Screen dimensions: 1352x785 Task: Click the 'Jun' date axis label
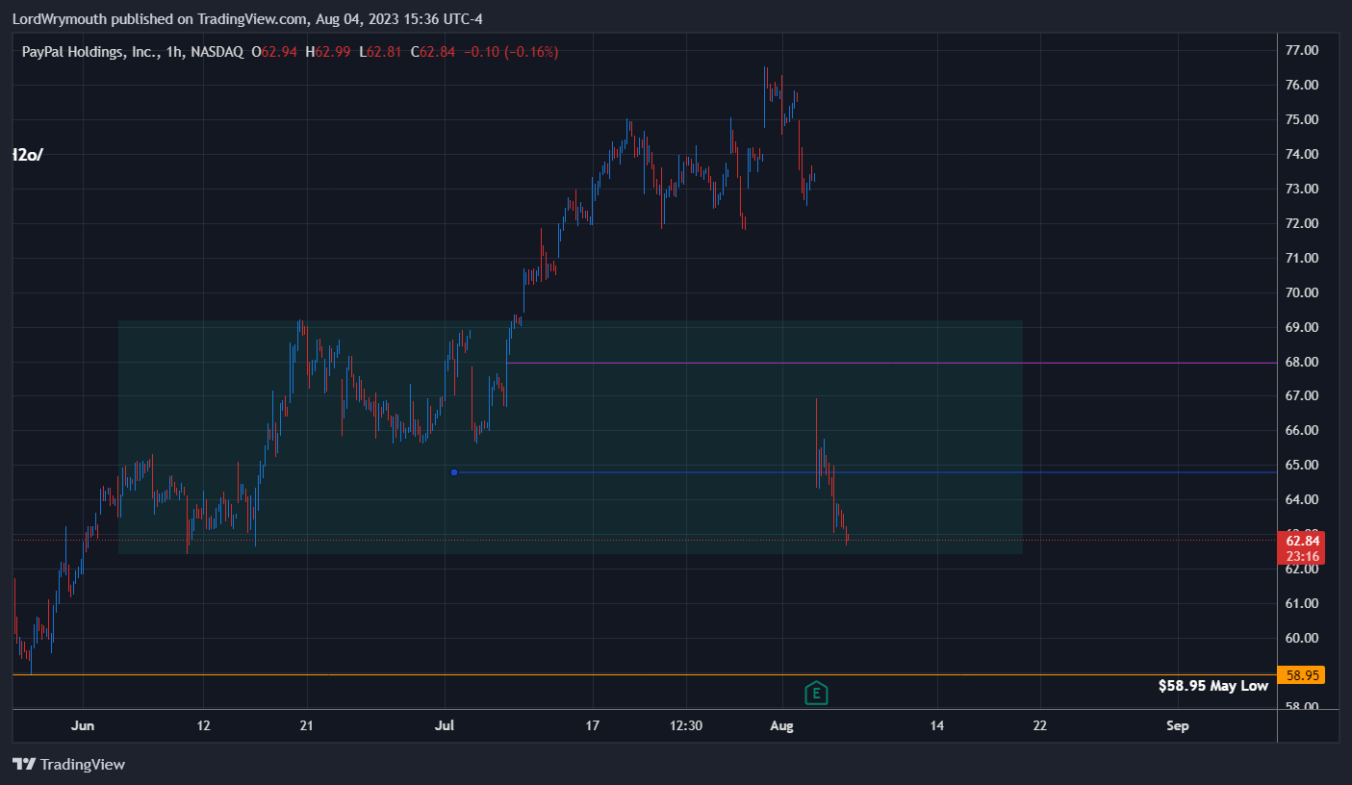(83, 725)
